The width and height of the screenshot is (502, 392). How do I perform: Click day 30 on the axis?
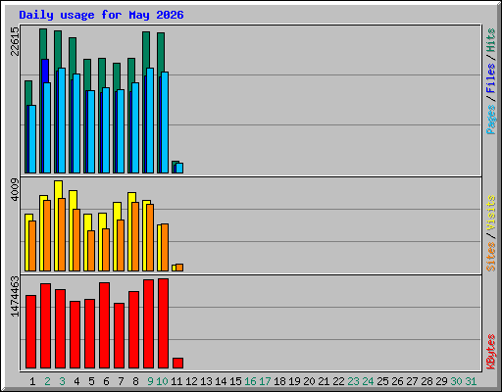(x=456, y=381)
